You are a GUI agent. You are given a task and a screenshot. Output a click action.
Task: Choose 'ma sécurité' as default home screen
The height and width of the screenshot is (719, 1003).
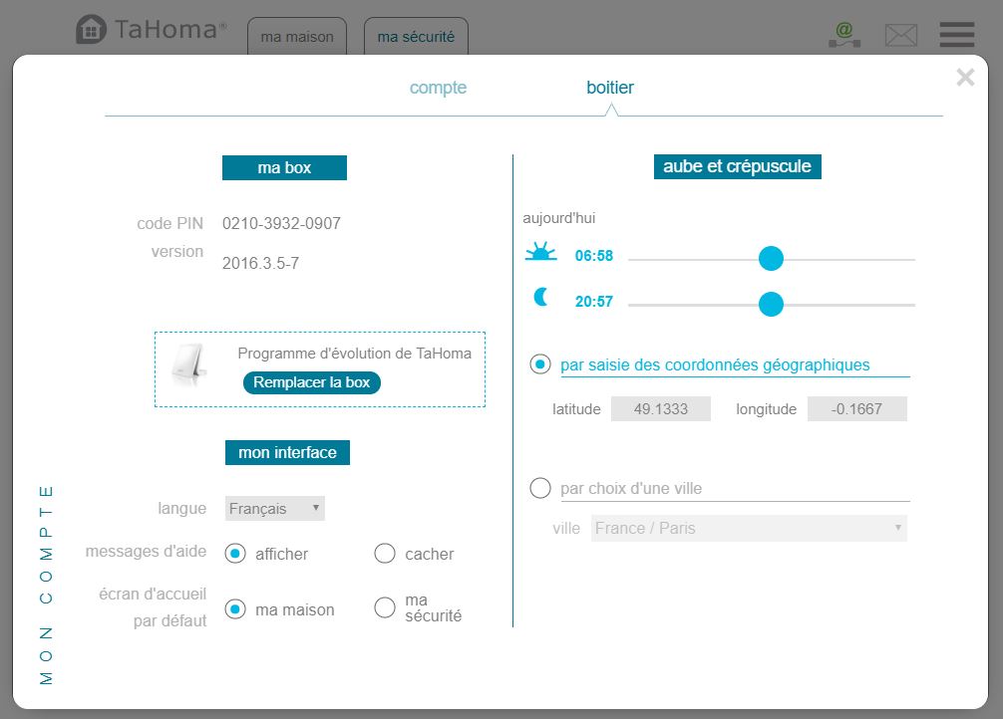[385, 608]
